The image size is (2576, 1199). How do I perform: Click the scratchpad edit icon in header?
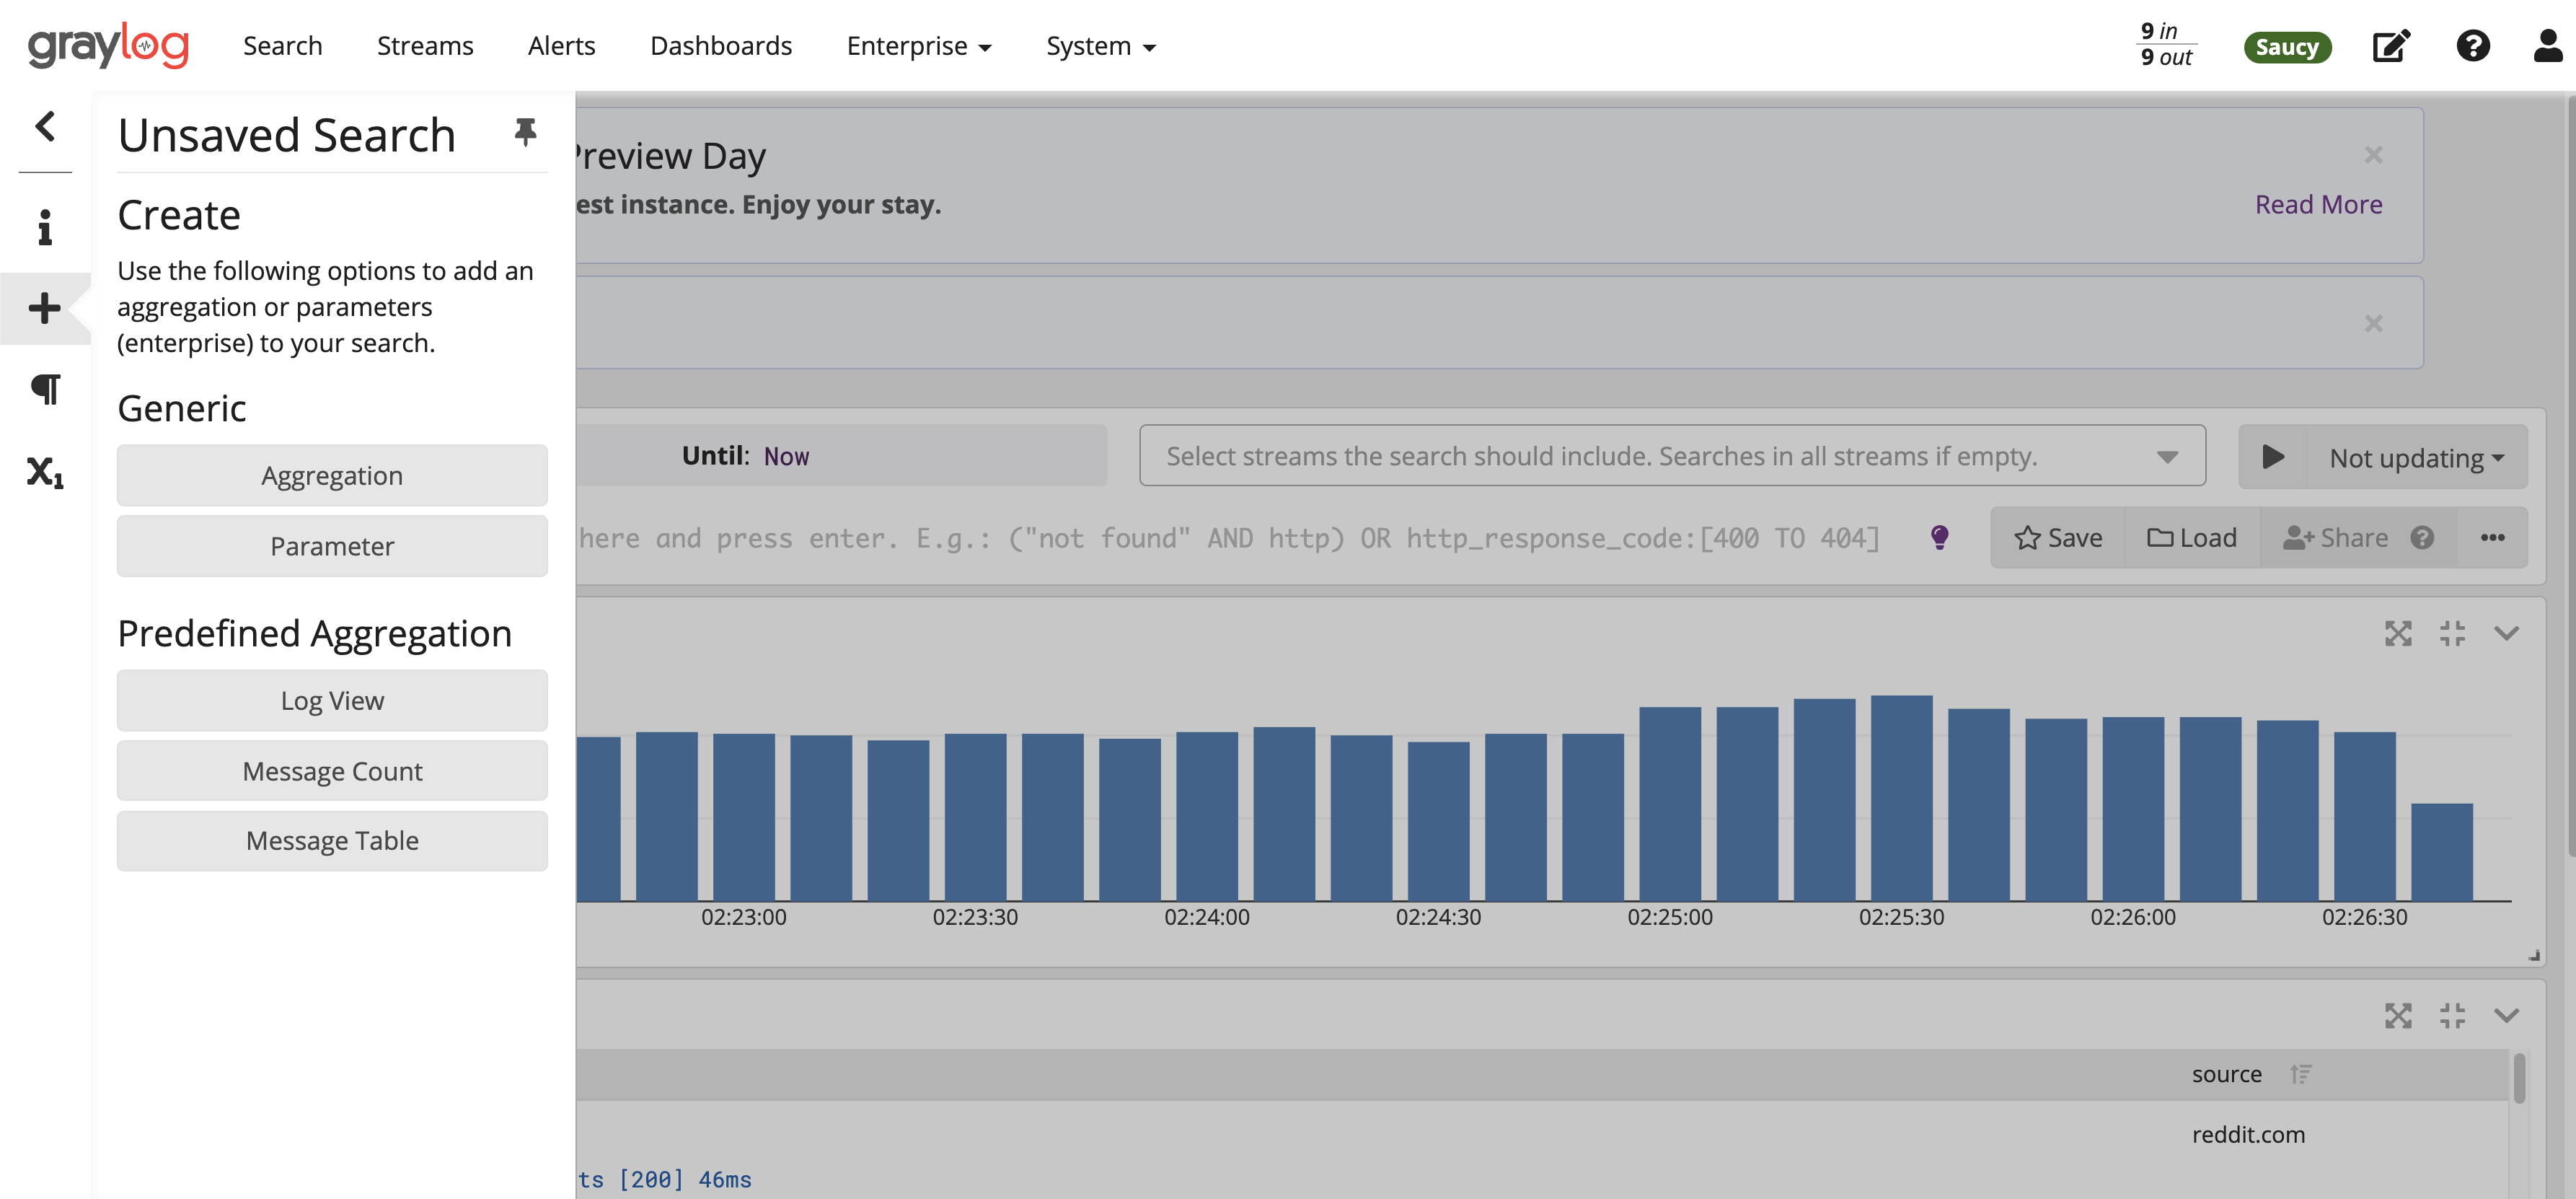tap(2391, 46)
